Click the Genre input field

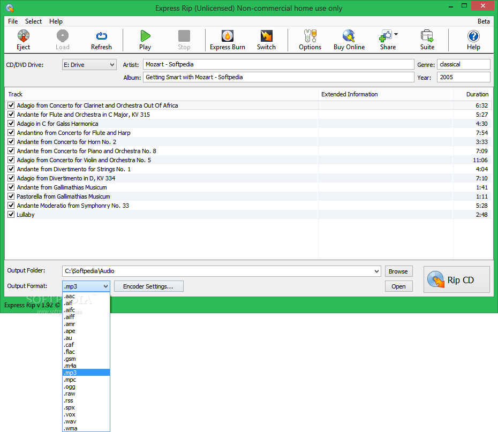[464, 64]
